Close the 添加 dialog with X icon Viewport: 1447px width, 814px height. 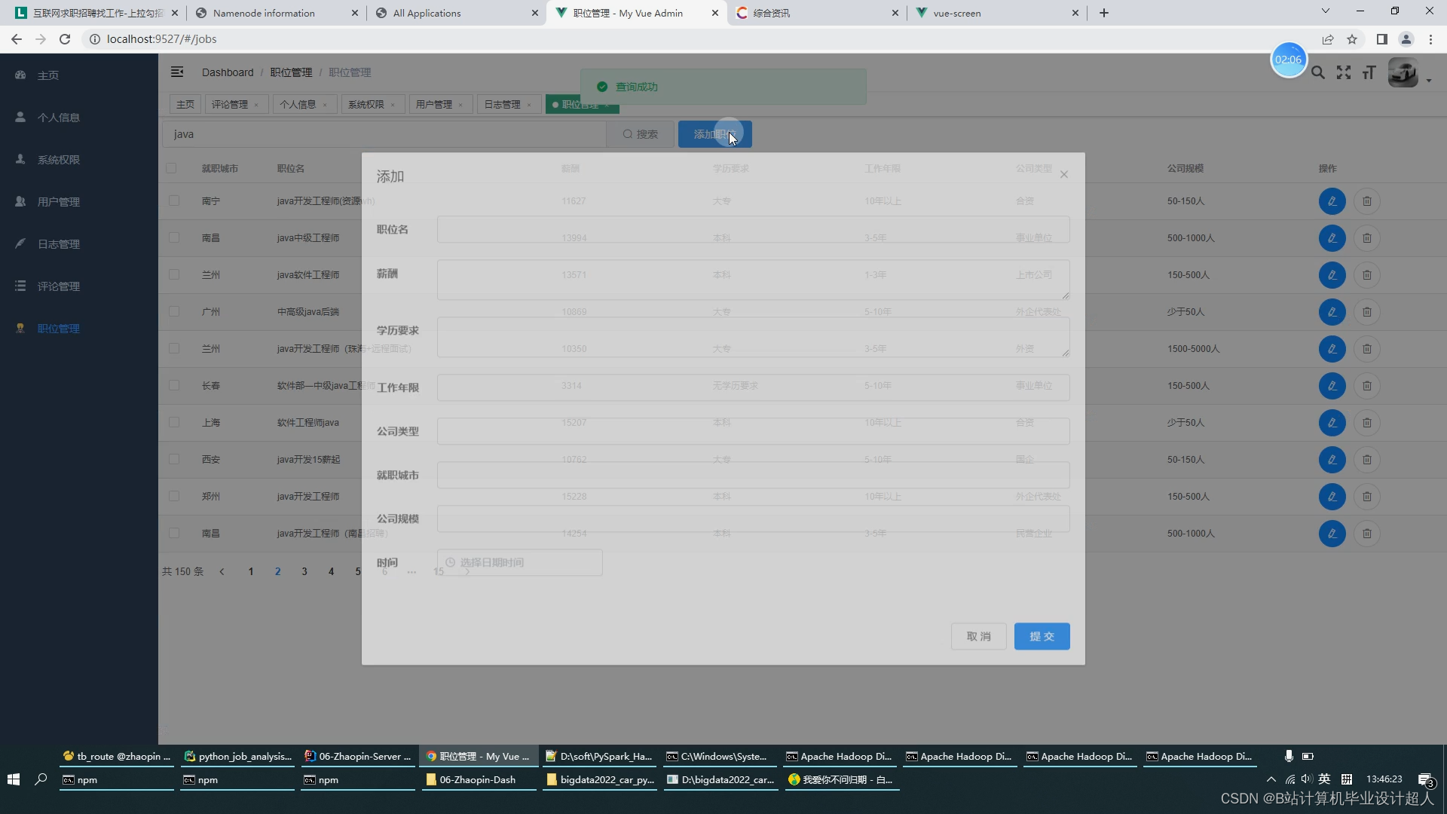[1063, 175]
